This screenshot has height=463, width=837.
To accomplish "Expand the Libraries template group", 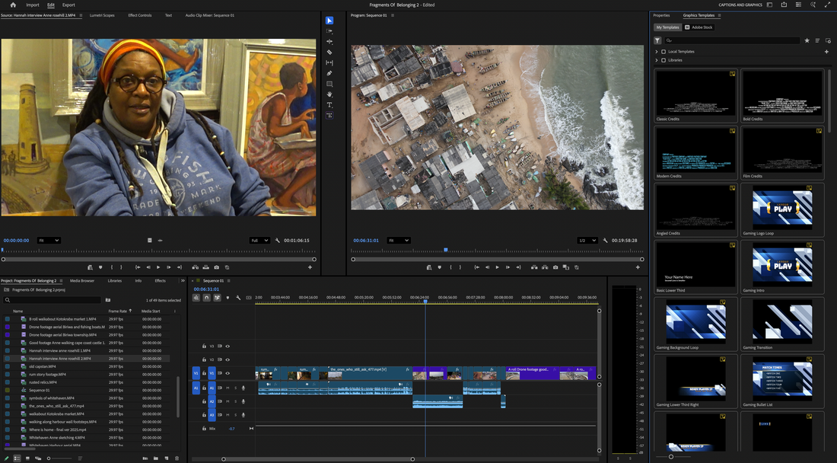I will [x=656, y=60].
